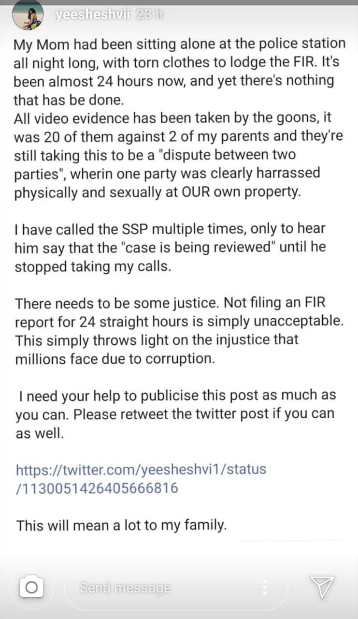Tap the line starting "All video evidence"
Screen dimensions: 358x619
177,117
